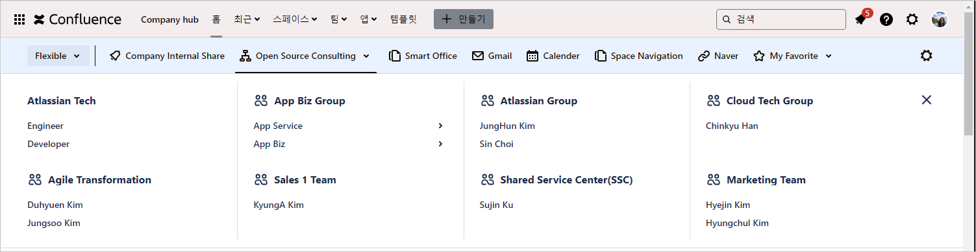
Task: Click the Atlassian Group people icon
Action: [487, 100]
